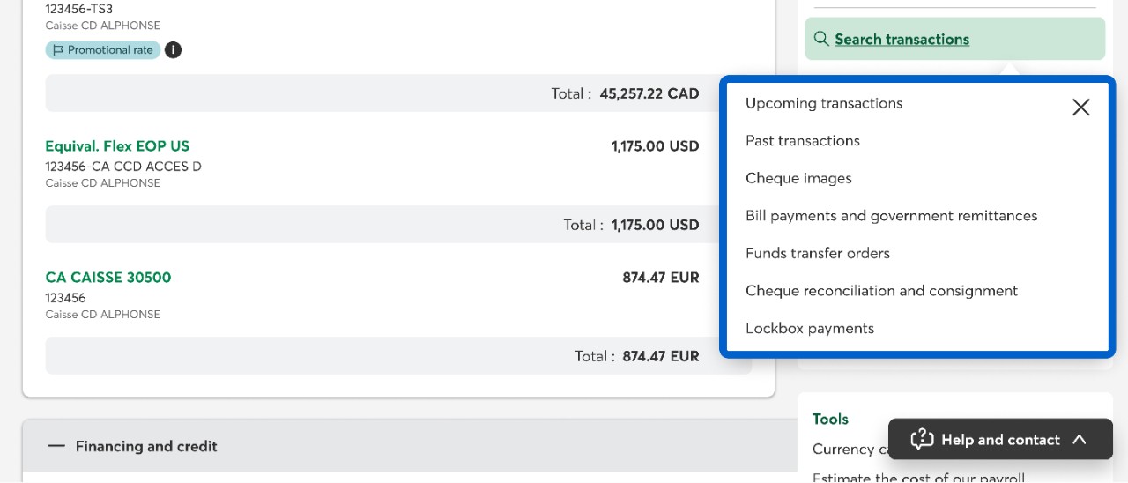Open the Equival. Flex EOP US account
1128x483 pixels.
[x=117, y=146]
